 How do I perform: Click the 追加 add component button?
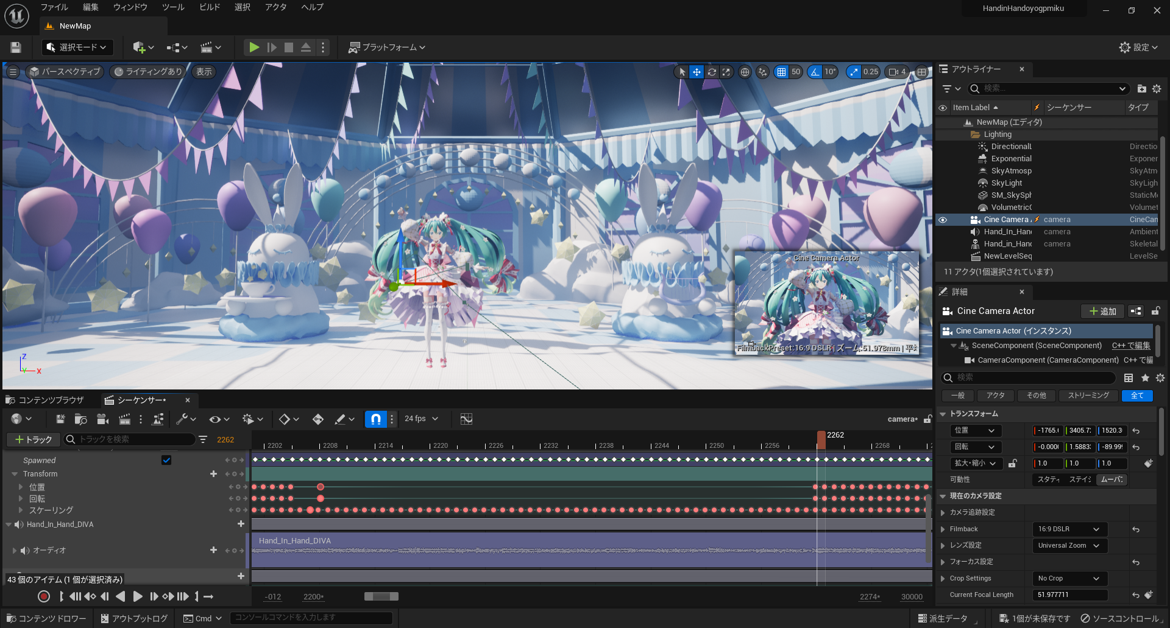tap(1103, 311)
